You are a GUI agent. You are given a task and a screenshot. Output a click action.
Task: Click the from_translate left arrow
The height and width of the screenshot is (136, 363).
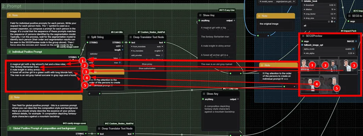[x=132, y=47]
